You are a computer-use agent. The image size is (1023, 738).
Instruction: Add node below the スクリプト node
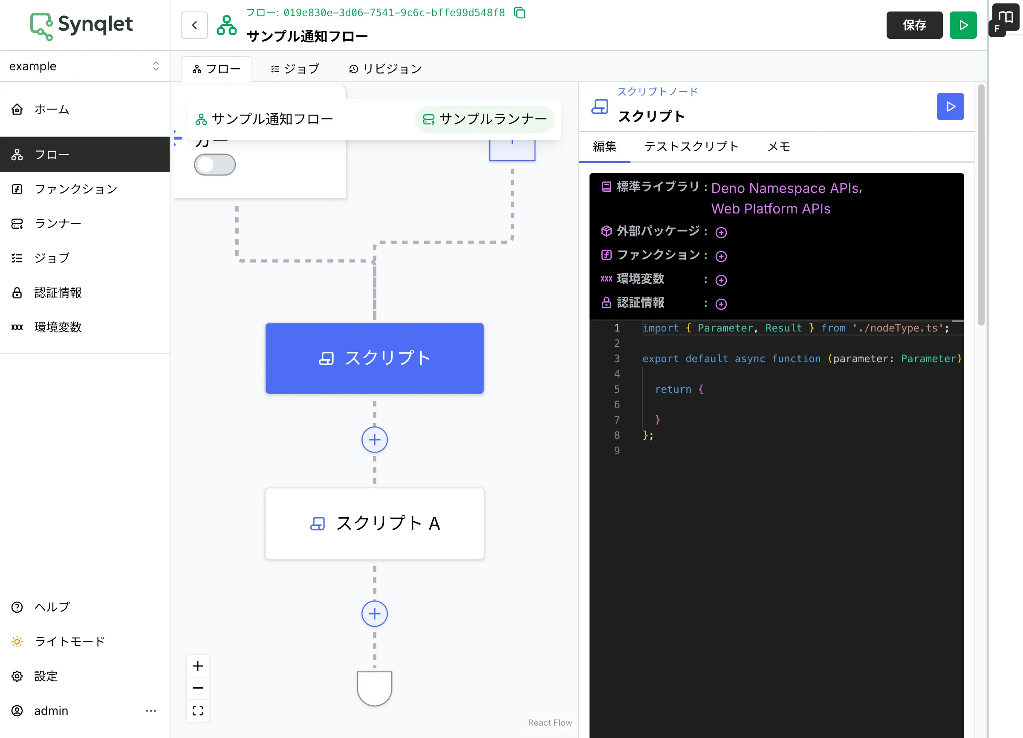tap(374, 440)
